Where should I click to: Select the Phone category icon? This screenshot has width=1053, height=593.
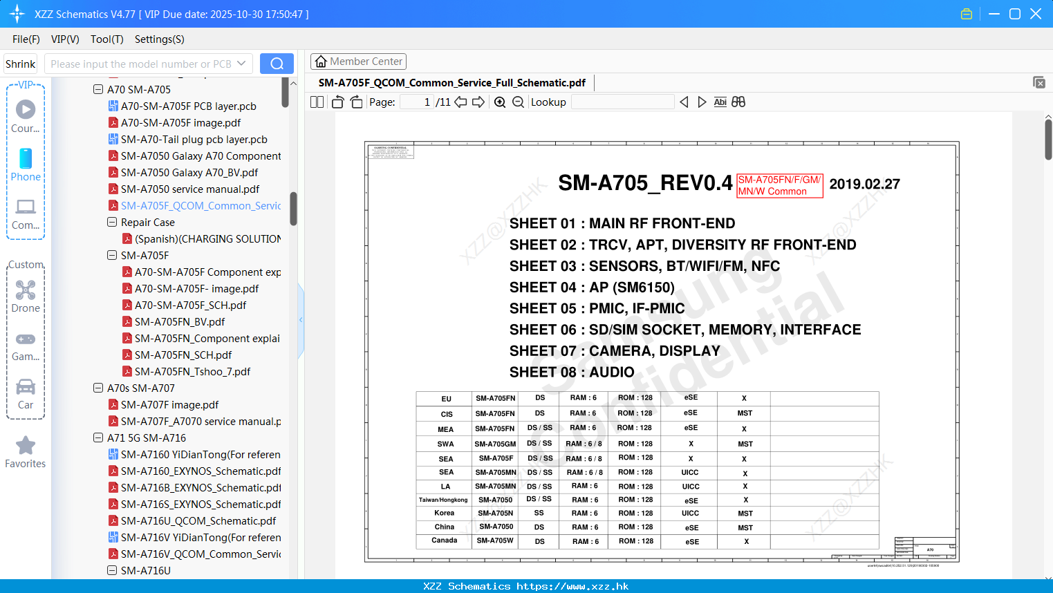26,158
